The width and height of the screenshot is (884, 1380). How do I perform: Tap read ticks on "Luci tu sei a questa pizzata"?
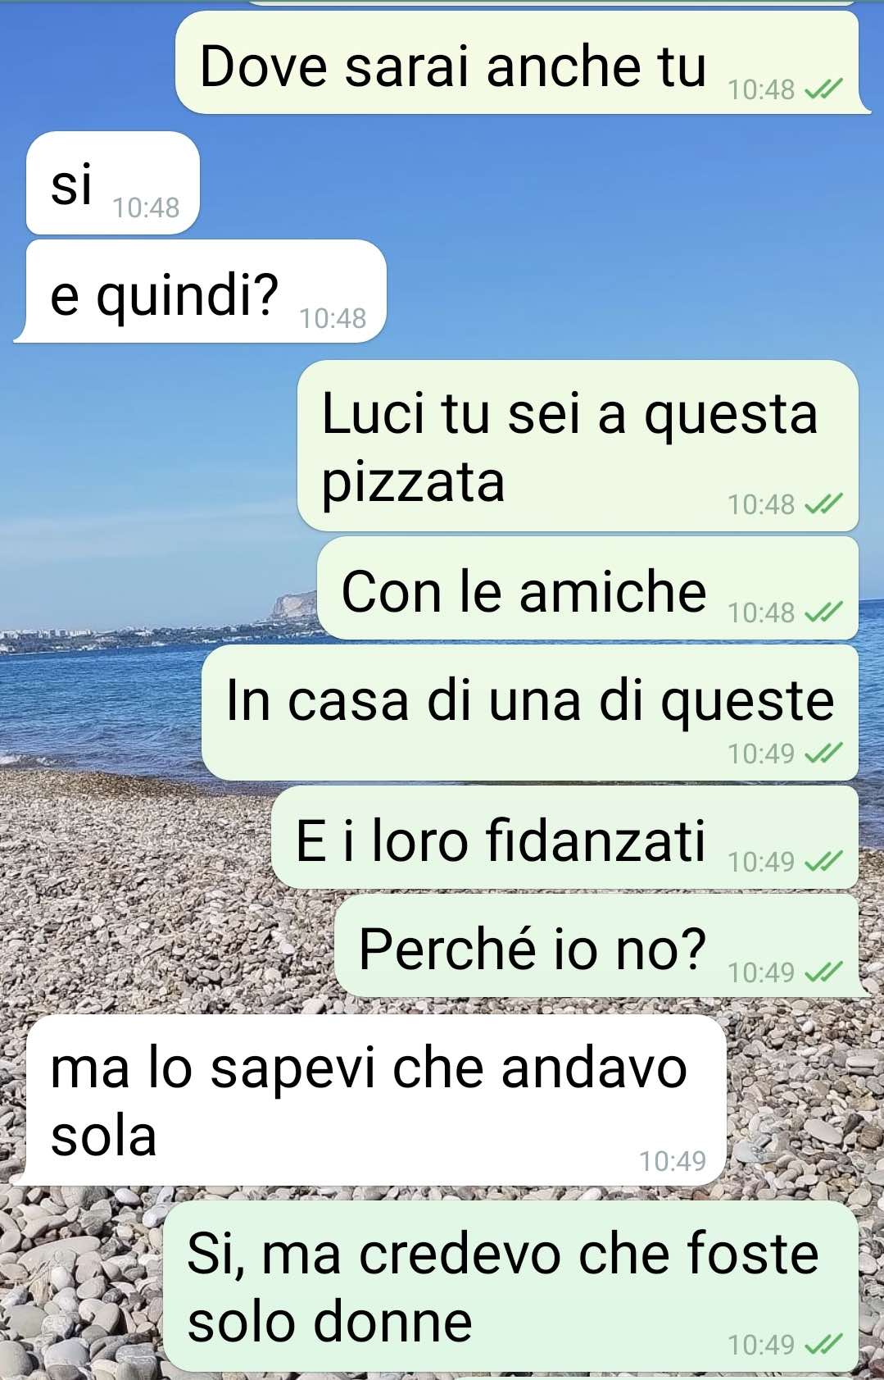(823, 504)
